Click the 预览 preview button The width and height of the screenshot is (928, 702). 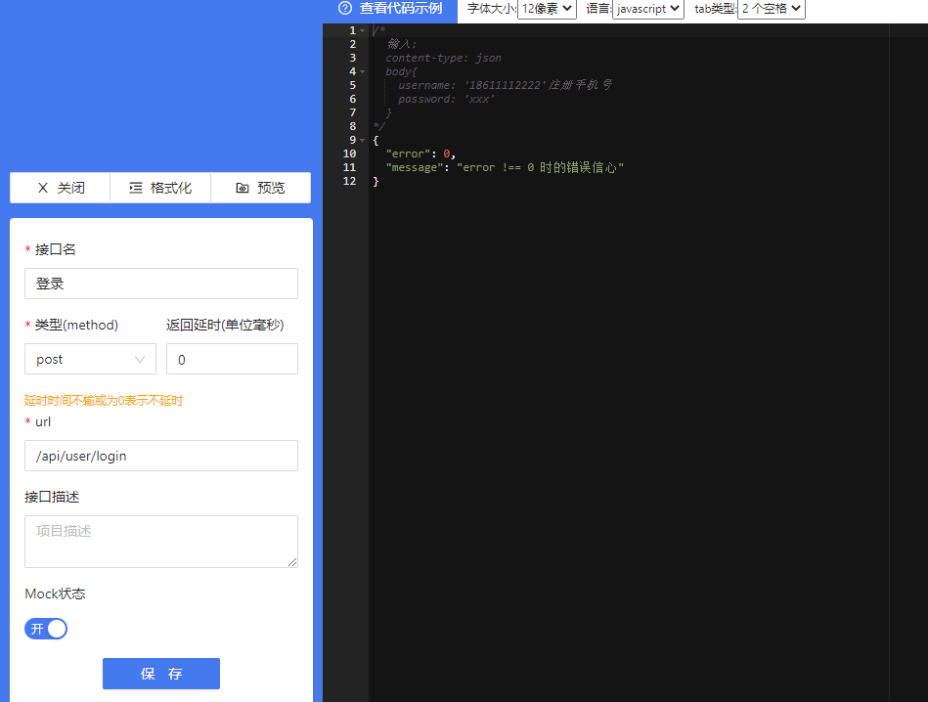tap(260, 188)
